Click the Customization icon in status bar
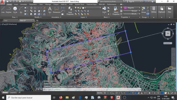The width and height of the screenshot is (177, 100). click(175, 93)
